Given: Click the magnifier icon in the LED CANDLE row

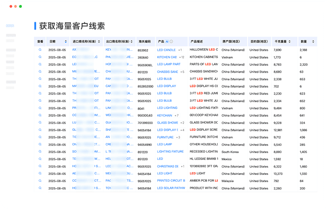Looking at the screenshot, I should coord(40,50).
